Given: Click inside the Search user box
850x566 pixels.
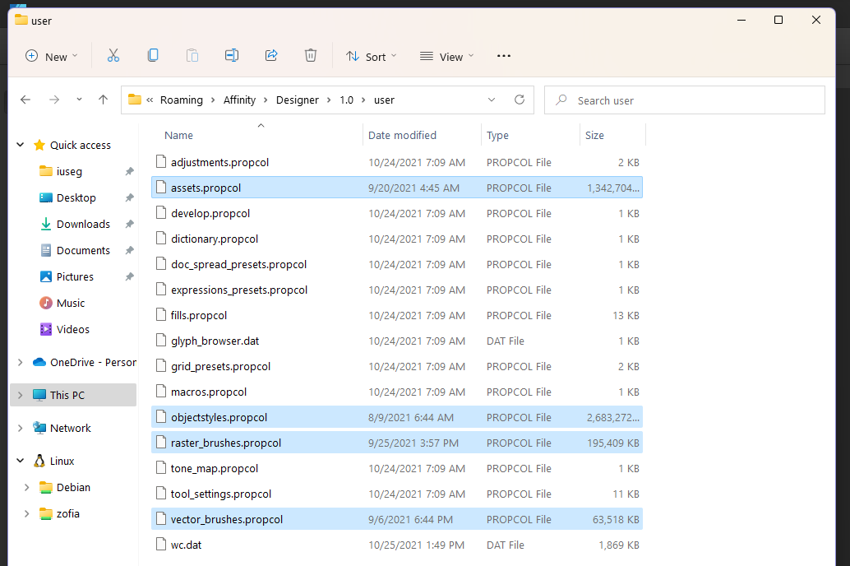Looking at the screenshot, I should tap(685, 100).
